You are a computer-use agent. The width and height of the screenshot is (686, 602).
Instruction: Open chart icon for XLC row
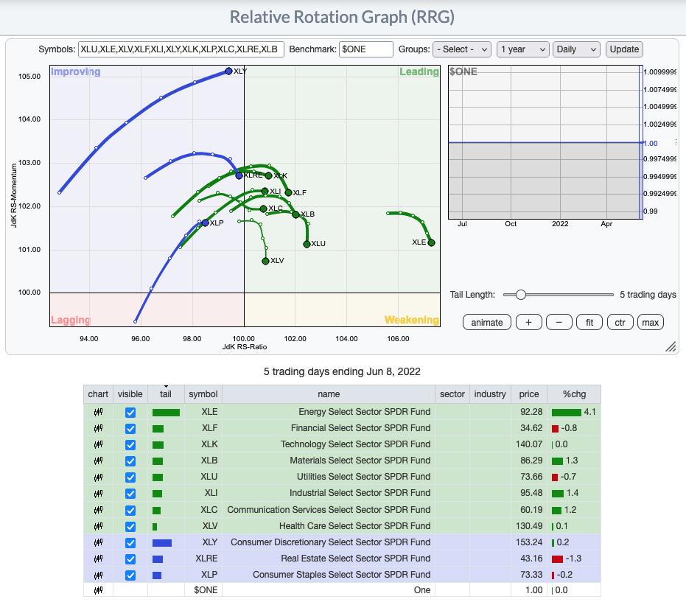pos(98,510)
